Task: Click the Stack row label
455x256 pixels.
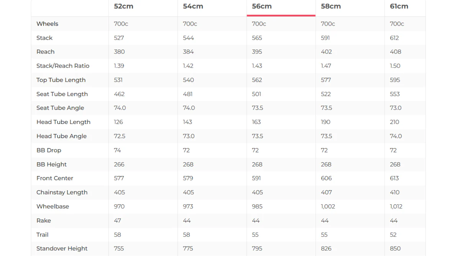Action: 44,38
